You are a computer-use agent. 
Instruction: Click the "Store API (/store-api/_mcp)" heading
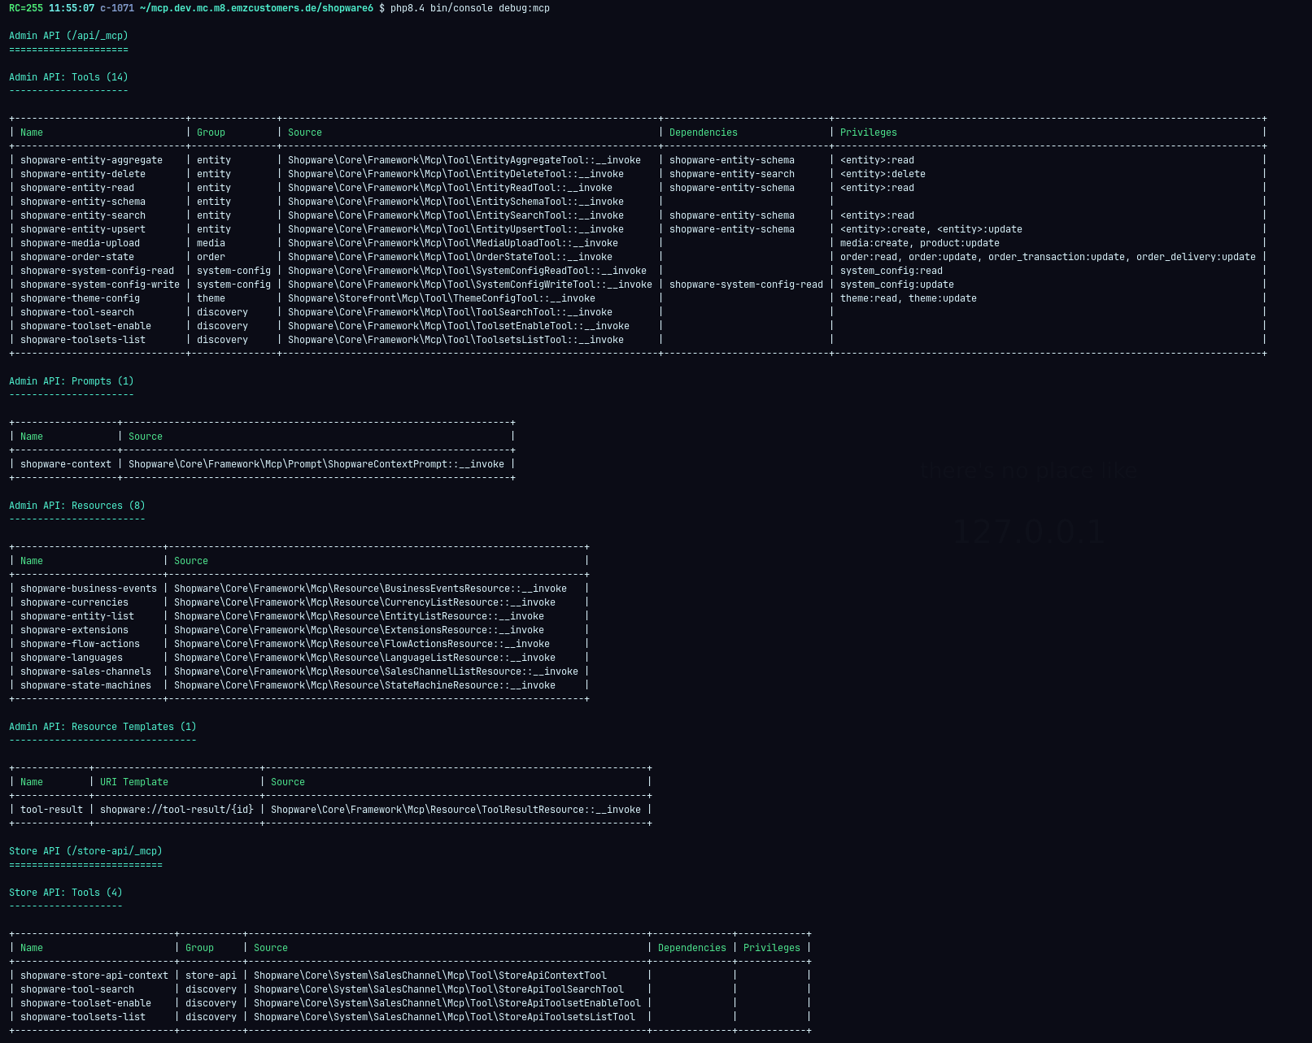(85, 851)
